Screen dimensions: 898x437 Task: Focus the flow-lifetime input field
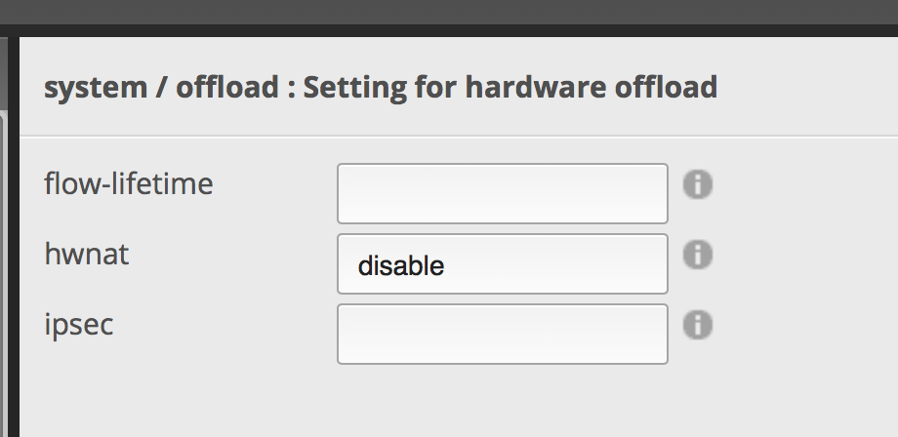click(x=502, y=193)
